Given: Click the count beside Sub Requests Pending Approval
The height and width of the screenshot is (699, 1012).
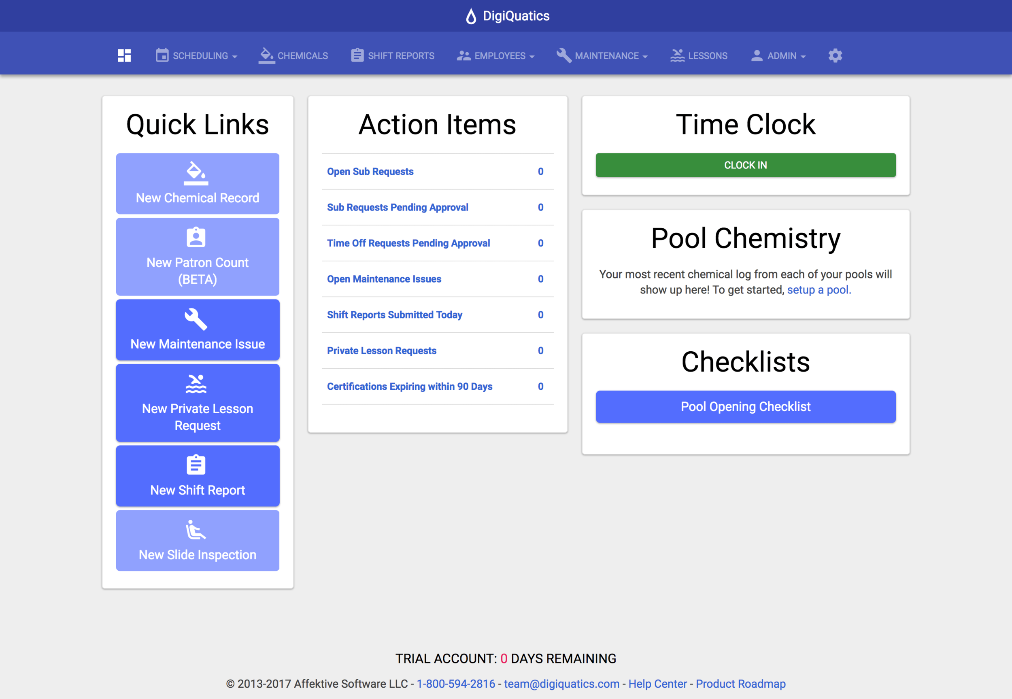Looking at the screenshot, I should pyautogui.click(x=540, y=208).
